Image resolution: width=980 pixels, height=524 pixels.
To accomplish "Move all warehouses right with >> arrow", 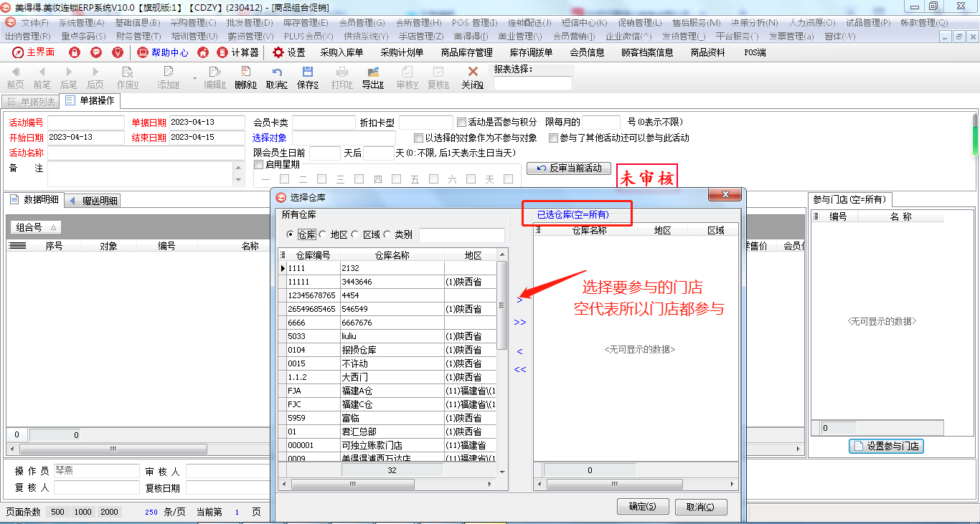I will tap(520, 323).
